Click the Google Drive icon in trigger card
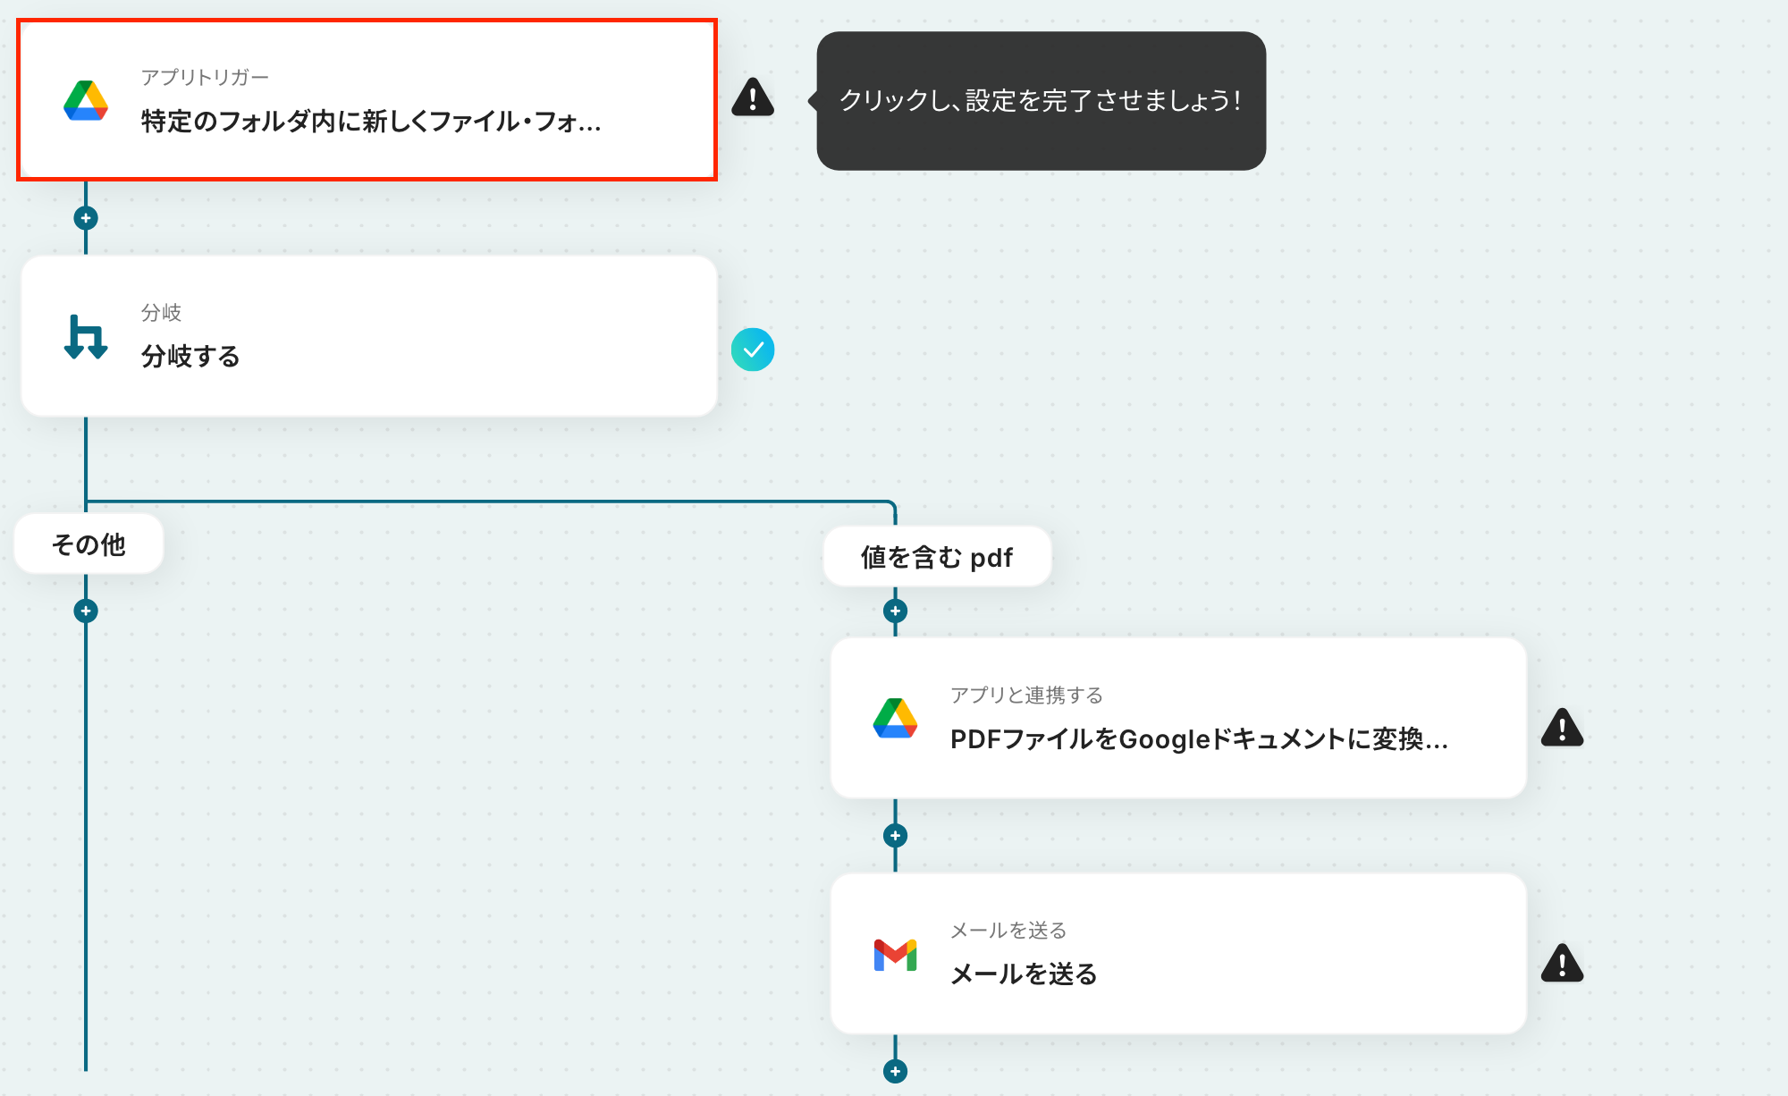1788x1096 pixels. coord(86,100)
